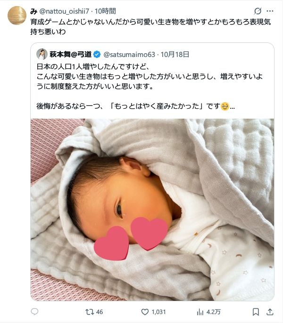Click the repost icon with 46 reposts
The height and width of the screenshot is (323, 283).
click(90, 312)
